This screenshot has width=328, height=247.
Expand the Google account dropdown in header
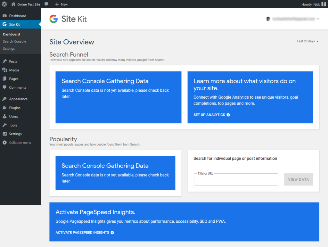[x=318, y=19]
